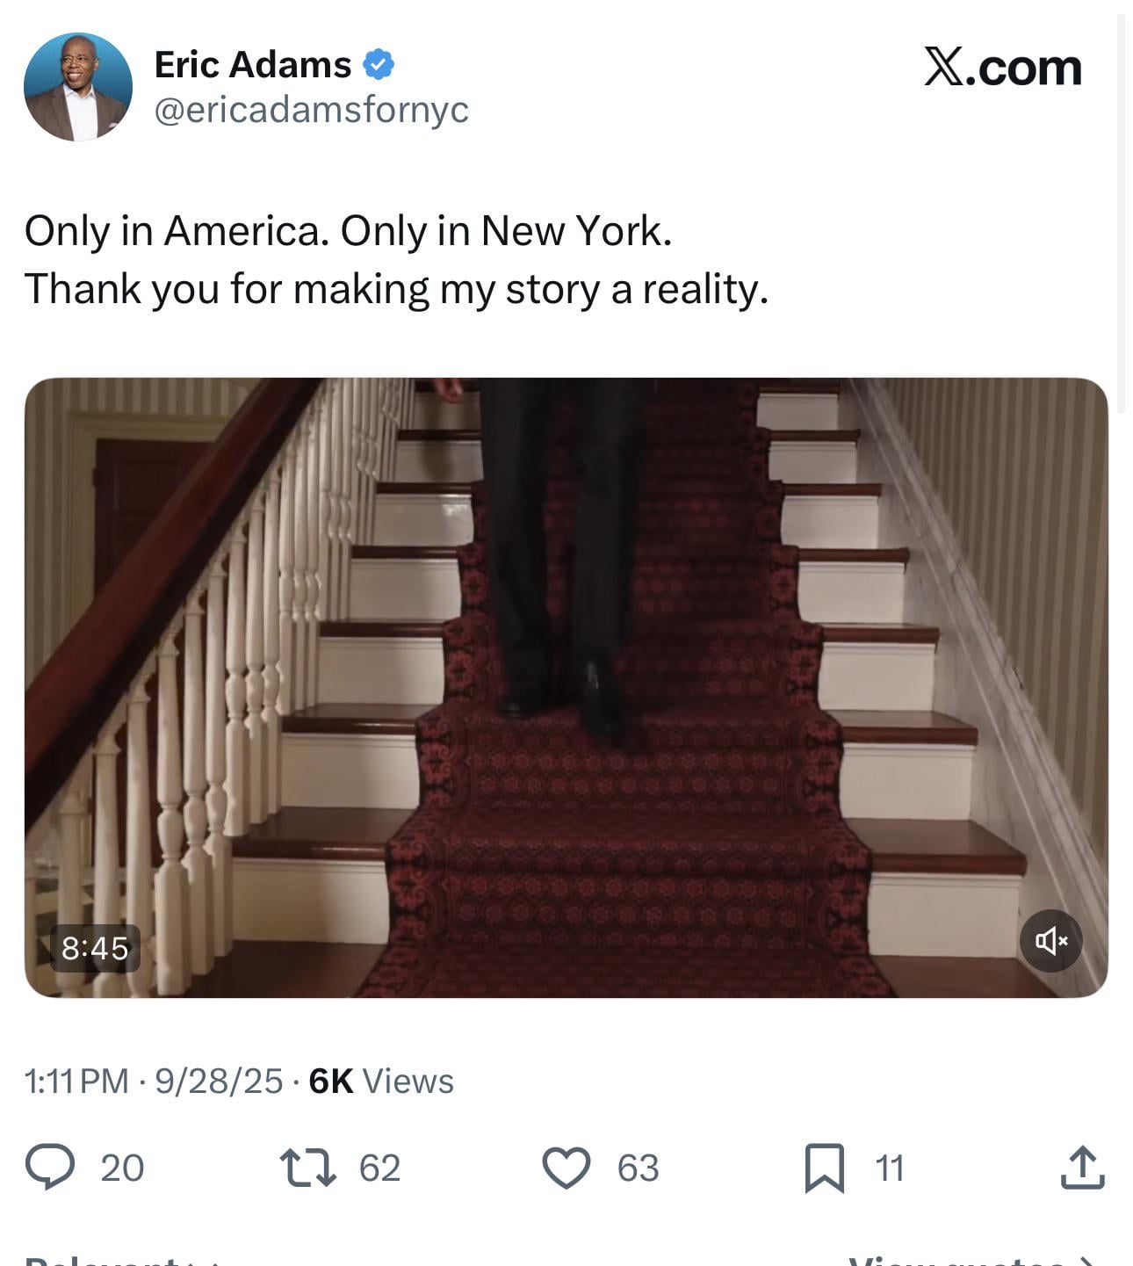Open the share options icon

[x=1082, y=1168]
